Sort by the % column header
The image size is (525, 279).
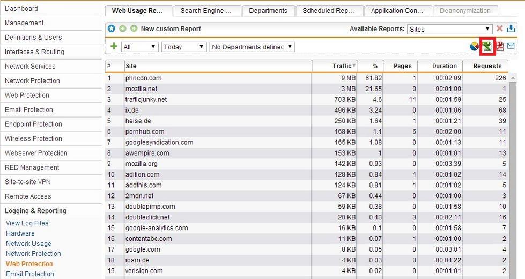pos(370,65)
